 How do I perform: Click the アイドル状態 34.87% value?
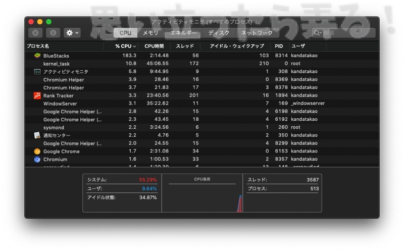148,197
